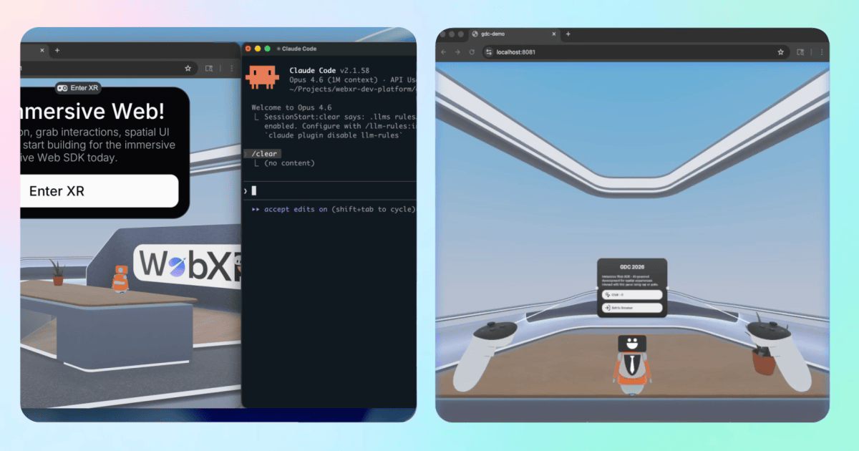This screenshot has height=451, width=859.
Task: Click the 'Click - 0' counter button
Action: click(x=632, y=294)
